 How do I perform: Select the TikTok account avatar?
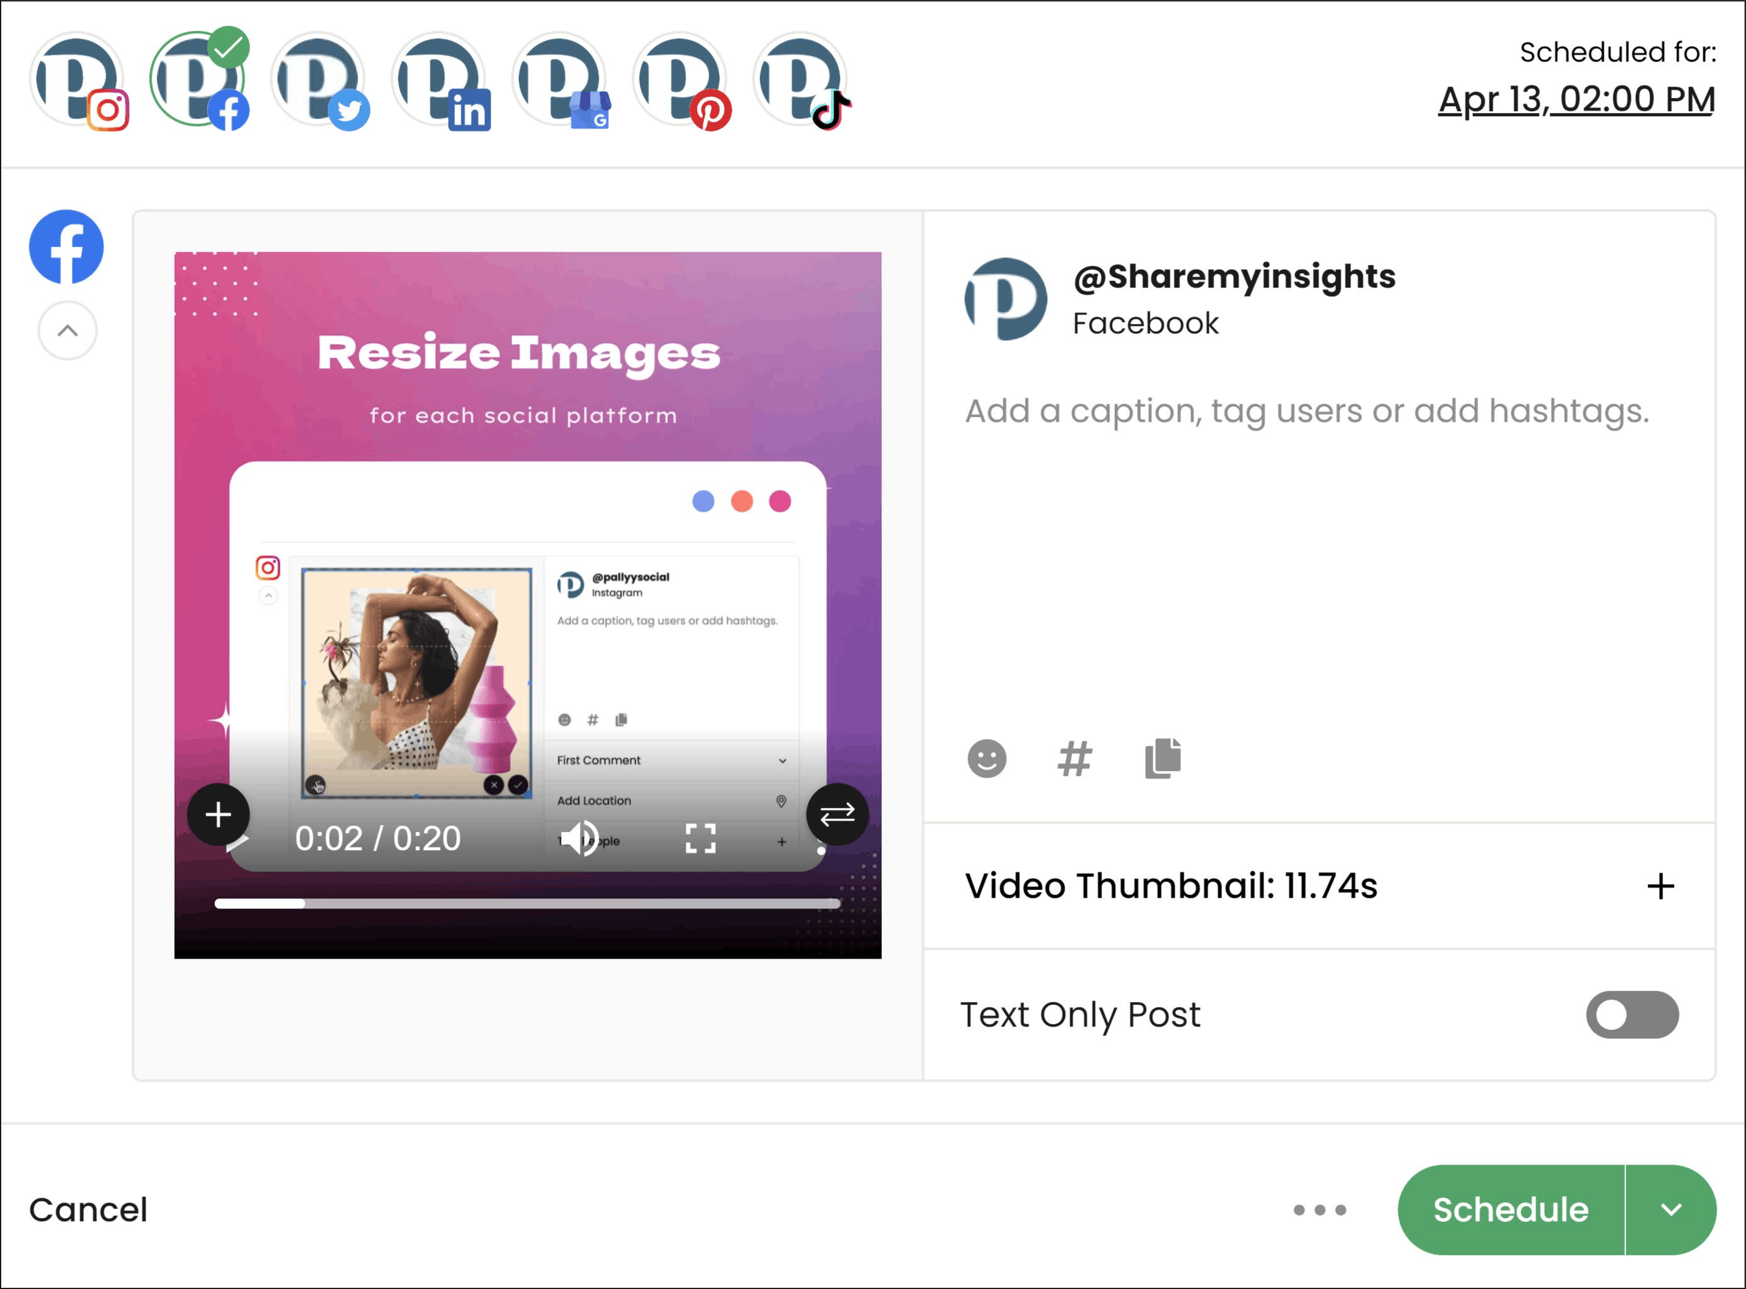[x=801, y=80]
